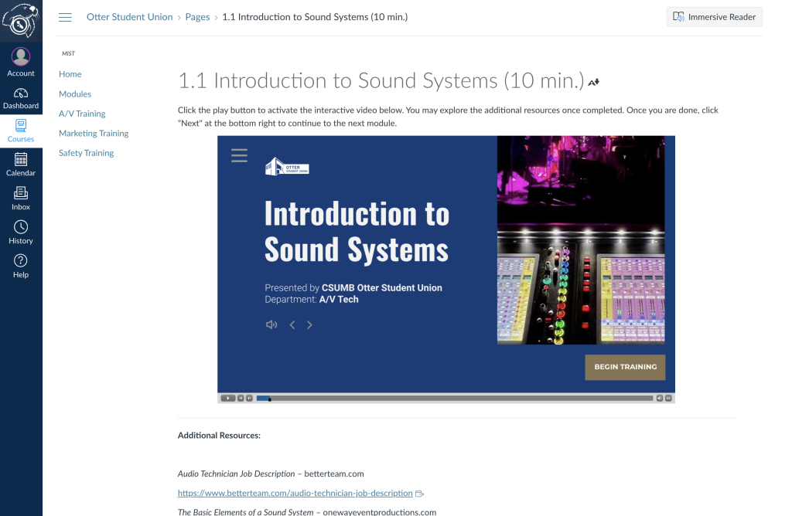Open the Pages breadcrumb link
The width and height of the screenshot is (792, 516).
(197, 17)
